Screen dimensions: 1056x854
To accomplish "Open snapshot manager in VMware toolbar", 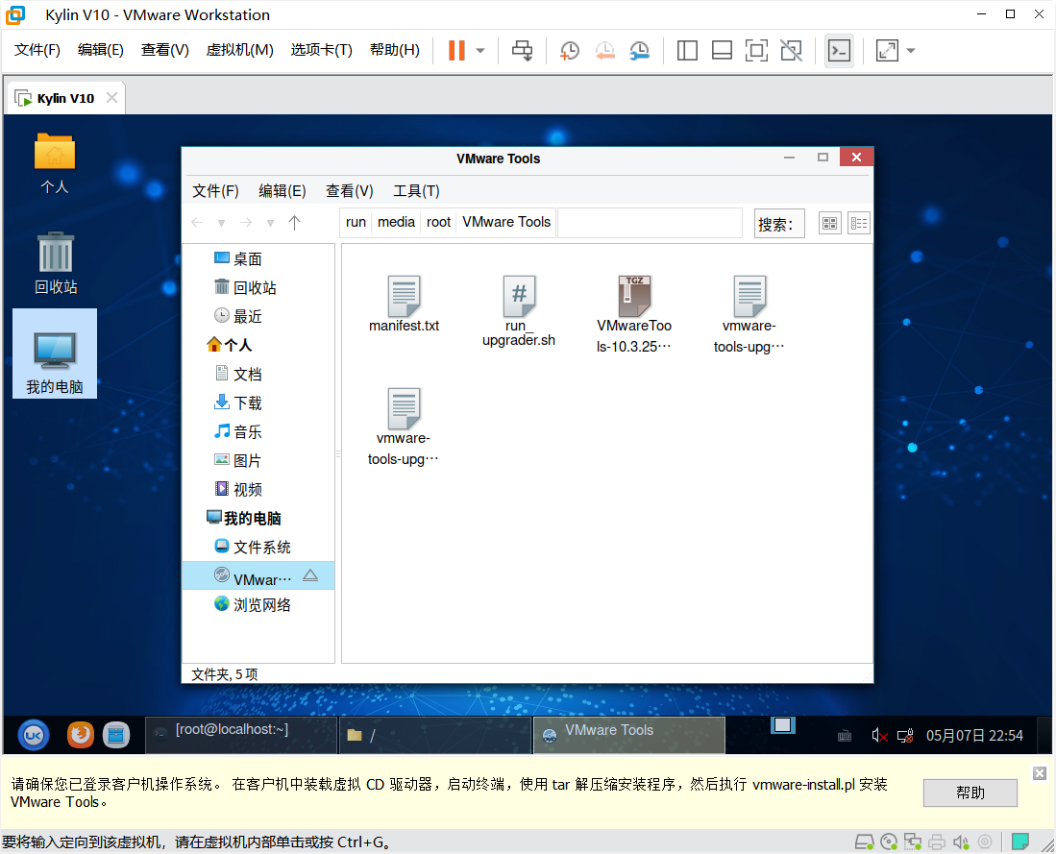I will pyautogui.click(x=639, y=51).
